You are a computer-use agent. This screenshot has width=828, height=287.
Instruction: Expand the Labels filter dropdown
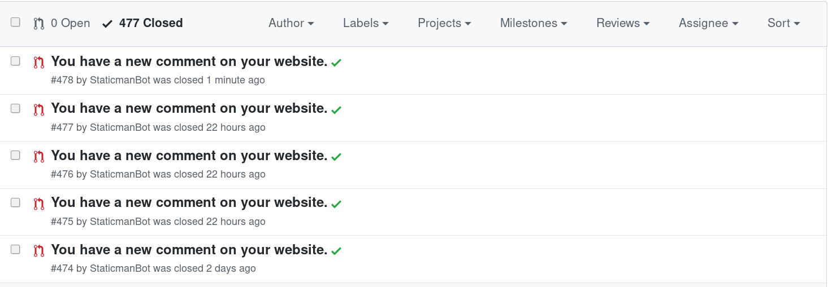pos(366,23)
